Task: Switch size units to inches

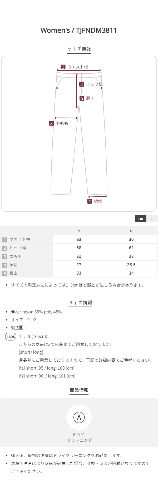Action: pyautogui.click(x=152, y=219)
